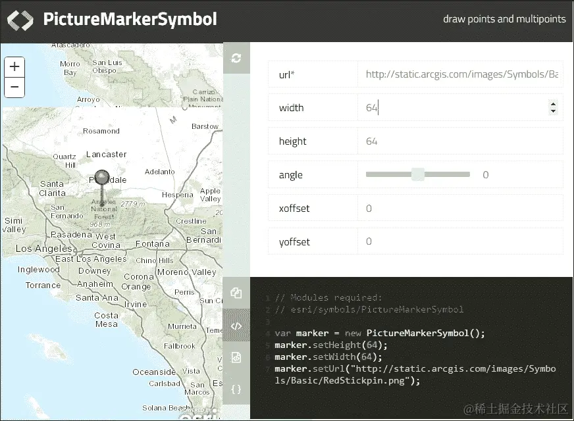Click inside the url input field
This screenshot has height=421, width=574.
pos(460,74)
